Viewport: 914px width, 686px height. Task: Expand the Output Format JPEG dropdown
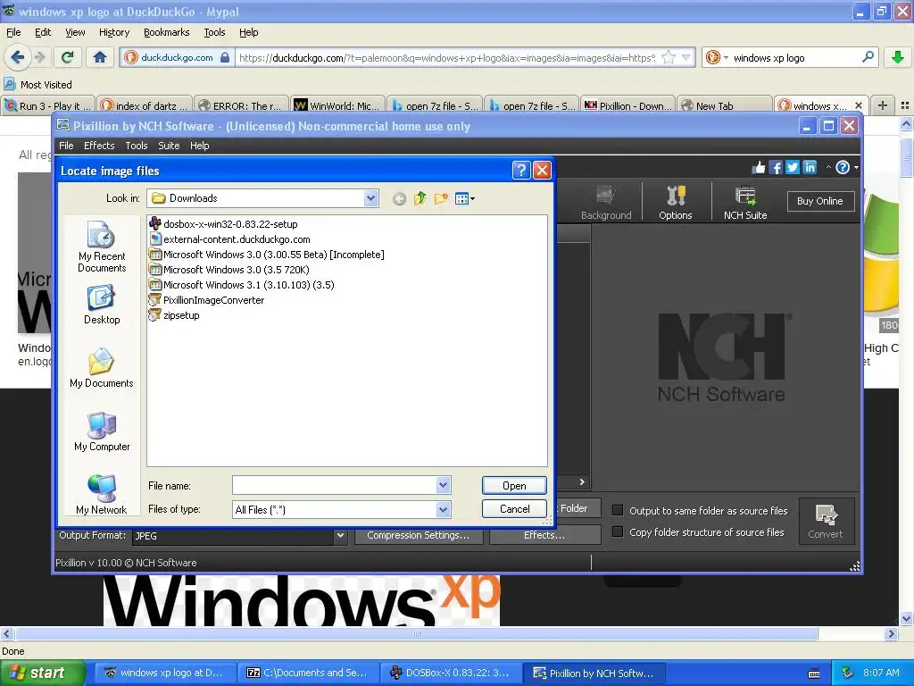pos(340,535)
